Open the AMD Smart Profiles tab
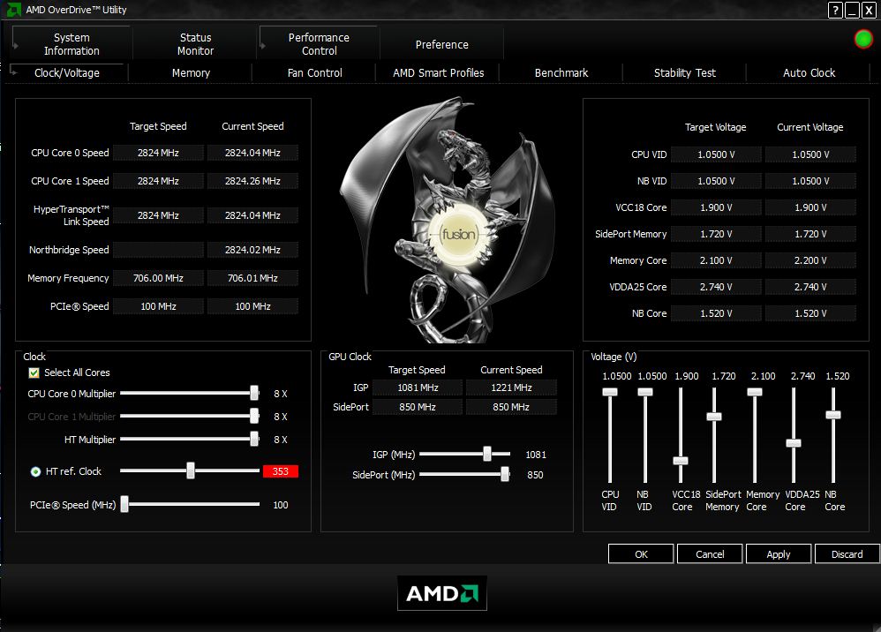 437,72
